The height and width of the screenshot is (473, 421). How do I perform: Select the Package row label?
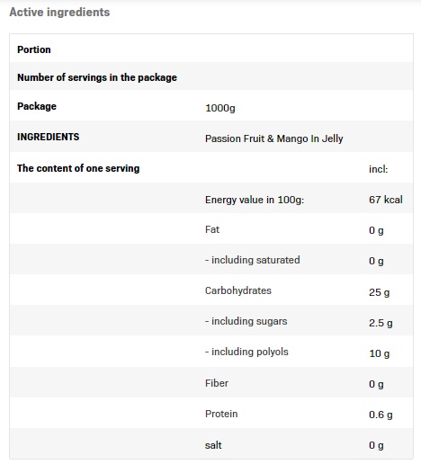pos(37,106)
